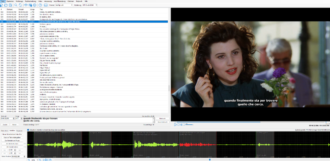
Task: Click Kurz vor Text wiedergeben button
Action: (12, 138)
